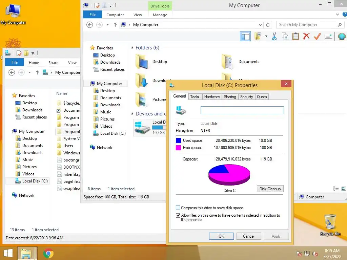This screenshot has width=347, height=260.
Task: Switch to the Hardware tab in Properties
Action: coord(212,97)
